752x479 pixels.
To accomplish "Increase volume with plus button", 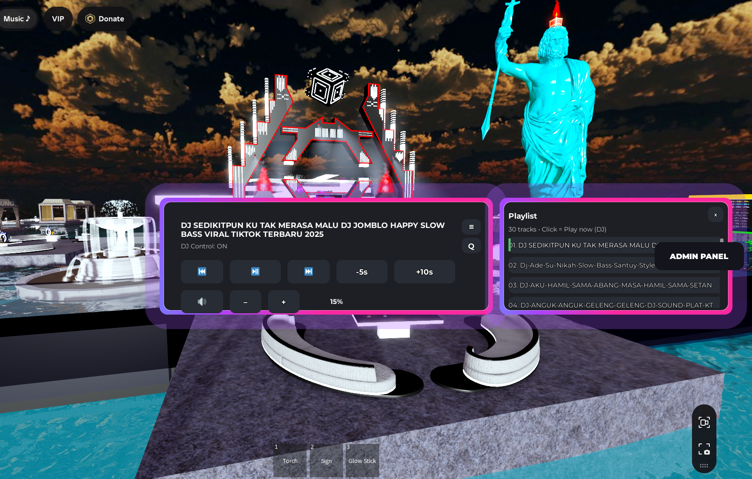I will click(x=284, y=302).
